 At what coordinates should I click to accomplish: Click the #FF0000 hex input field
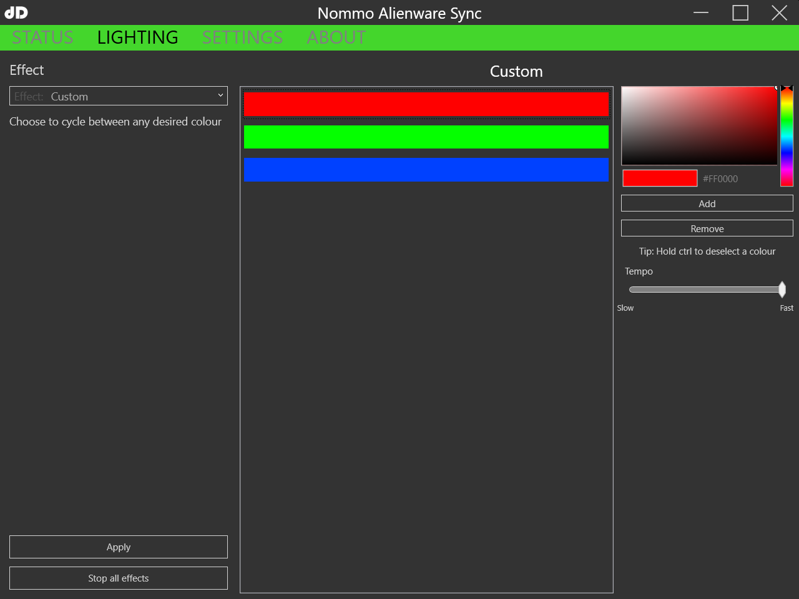tap(721, 178)
